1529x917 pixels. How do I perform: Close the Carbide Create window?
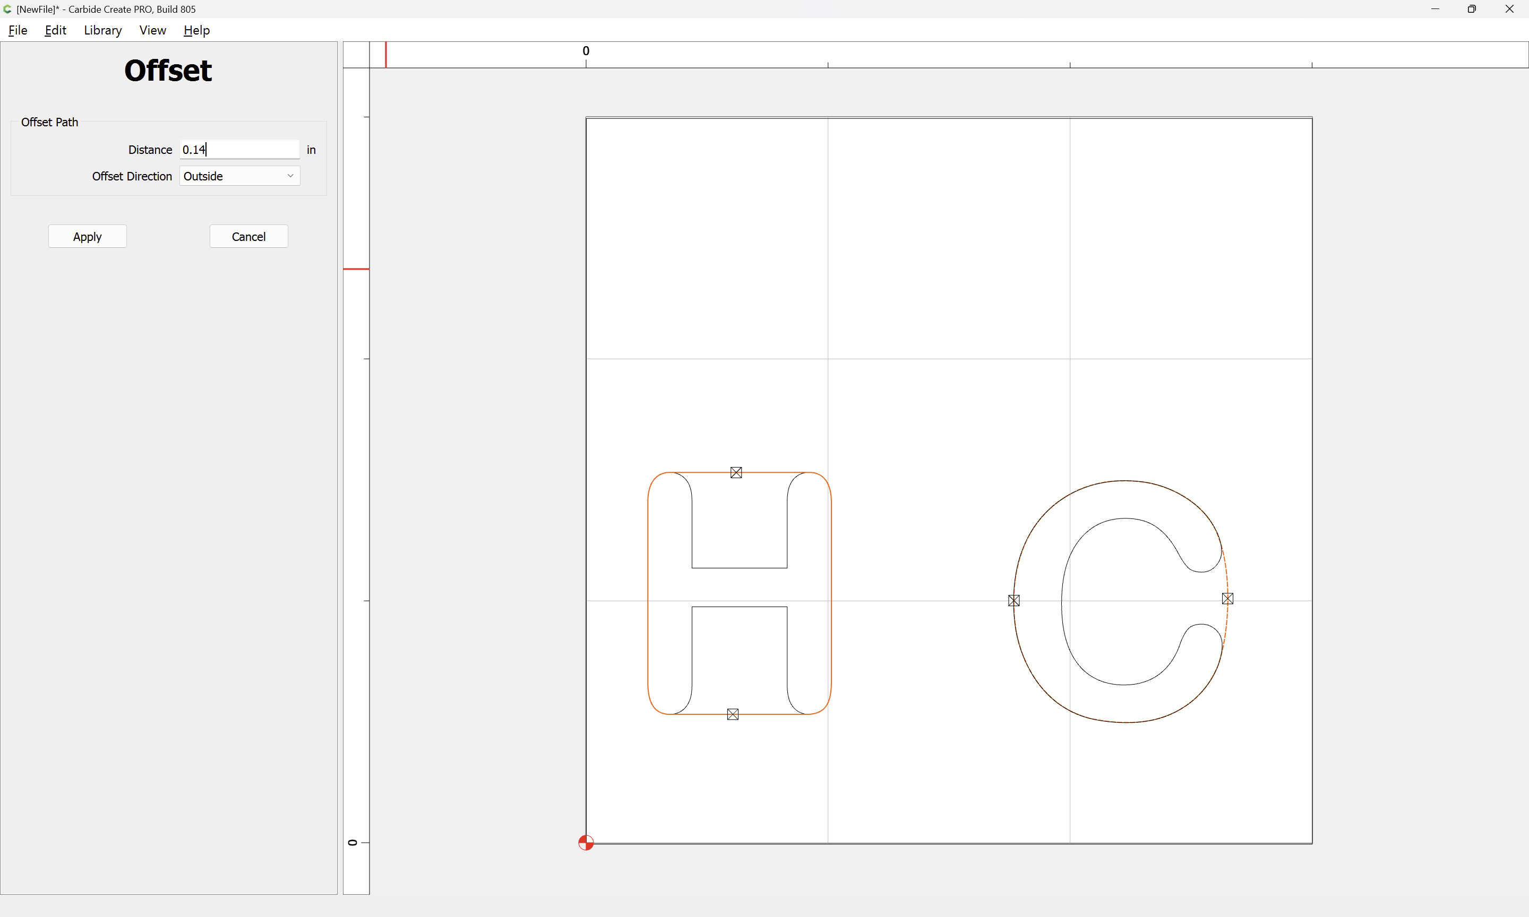point(1509,9)
